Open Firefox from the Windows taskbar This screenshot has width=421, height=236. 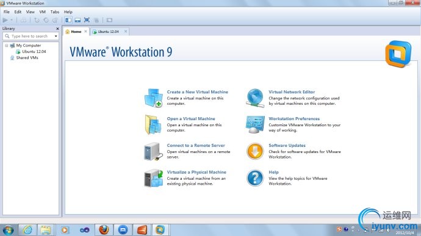[104, 230]
